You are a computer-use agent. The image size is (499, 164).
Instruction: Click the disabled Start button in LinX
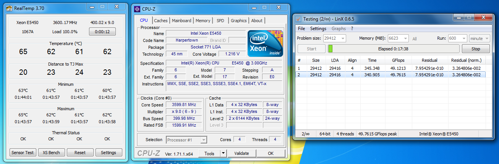click(311, 49)
